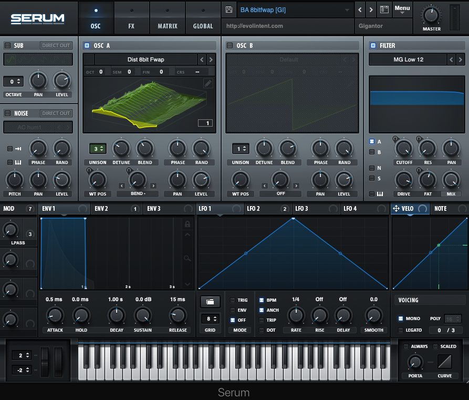Select next filter type arrow
Image resolution: width=469 pixels, height=400 pixels.
pos(460,59)
